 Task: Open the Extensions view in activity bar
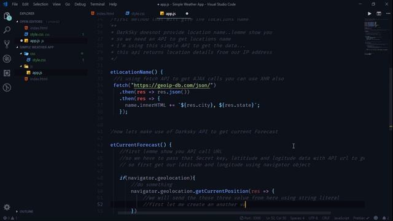[x=7, y=73]
